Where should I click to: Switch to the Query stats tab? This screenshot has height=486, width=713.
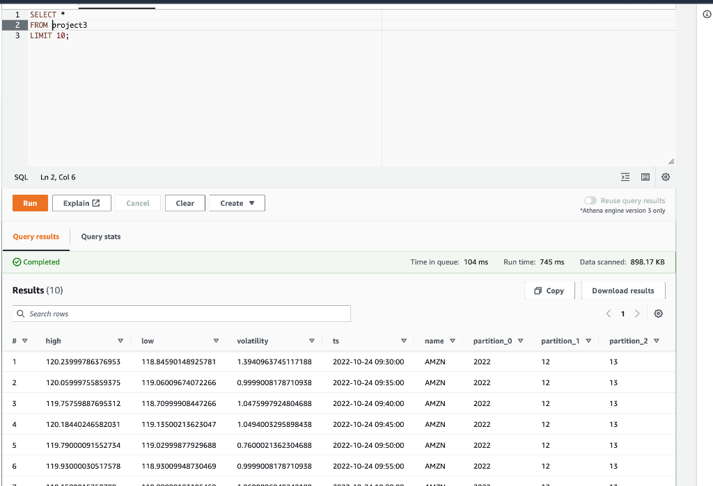coord(102,236)
